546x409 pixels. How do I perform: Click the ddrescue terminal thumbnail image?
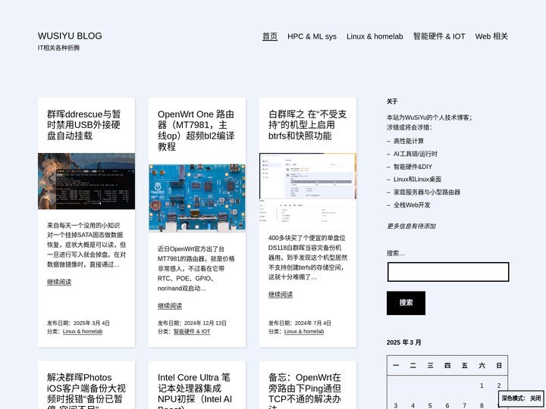tap(86, 181)
